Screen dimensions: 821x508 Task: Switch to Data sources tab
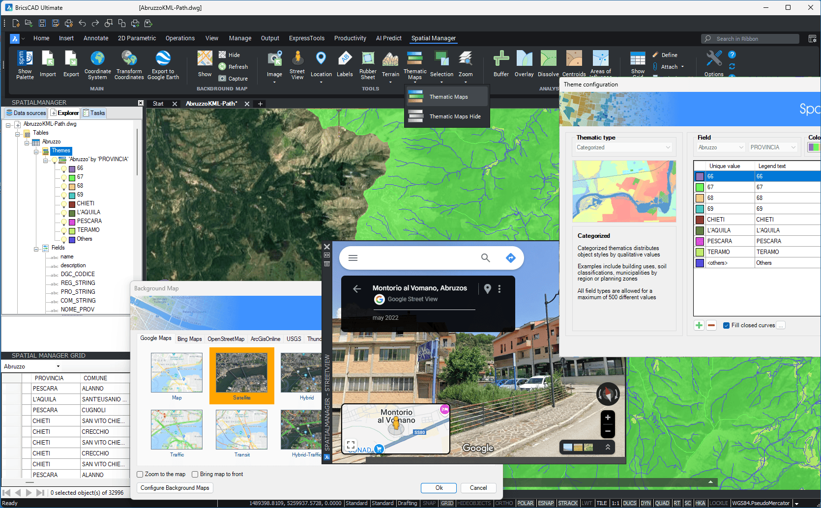coord(26,113)
